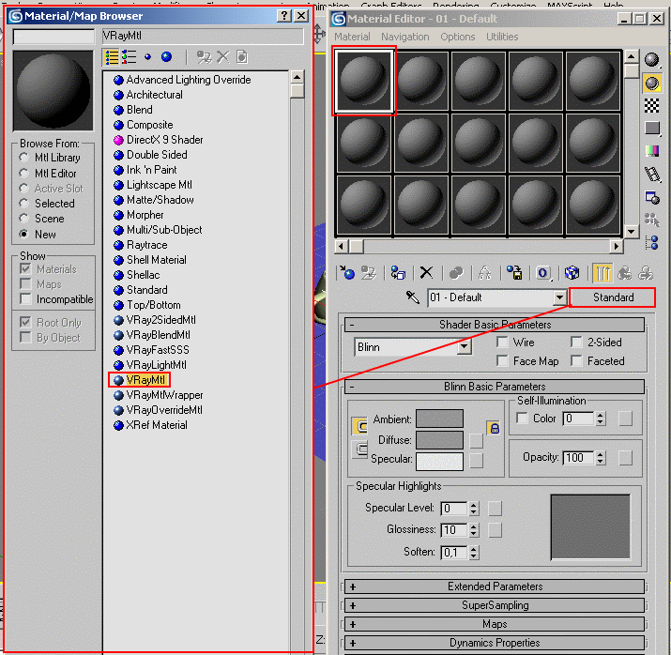This screenshot has width=671, height=655.
Task: Select View List + Icons button in browser
Action: [x=129, y=57]
